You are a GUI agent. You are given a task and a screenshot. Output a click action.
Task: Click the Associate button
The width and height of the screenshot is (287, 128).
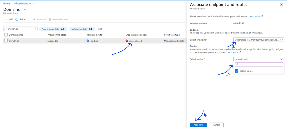[198, 125]
